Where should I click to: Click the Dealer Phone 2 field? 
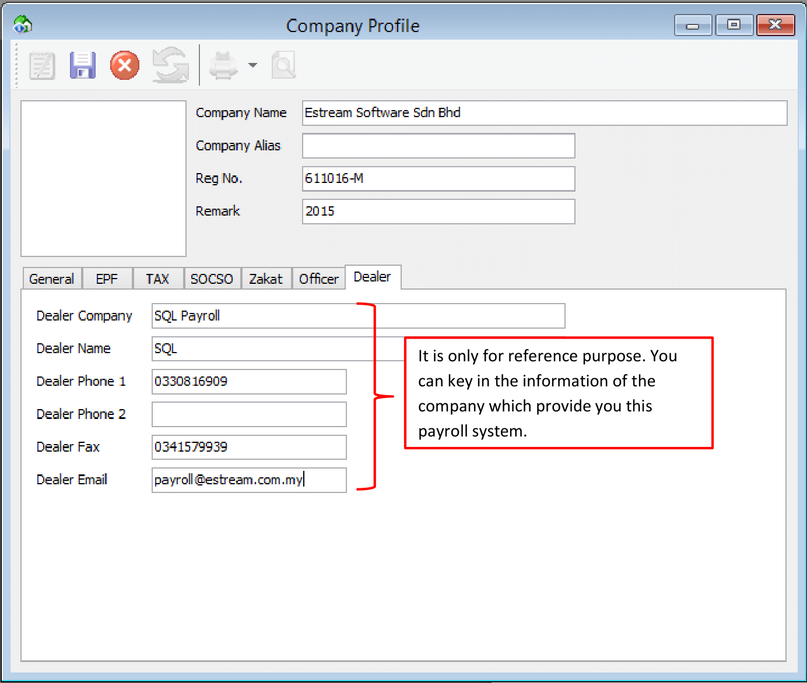pos(249,414)
